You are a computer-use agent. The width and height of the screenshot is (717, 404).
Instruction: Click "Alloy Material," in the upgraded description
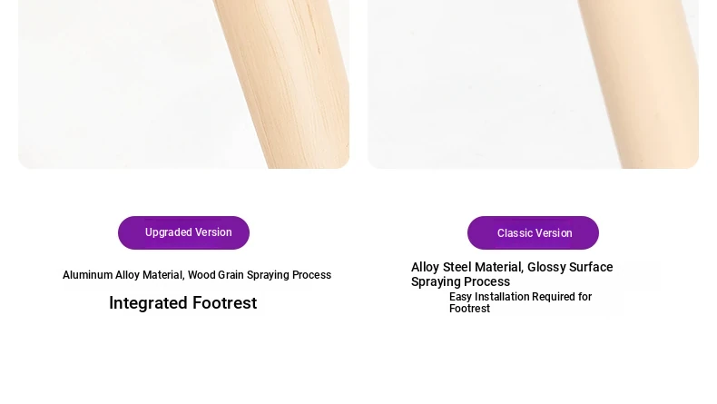coord(150,275)
